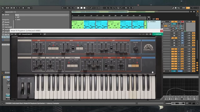Toggle the Follow playback button
This screenshot has height=112, width=200.
[x=62, y=8]
